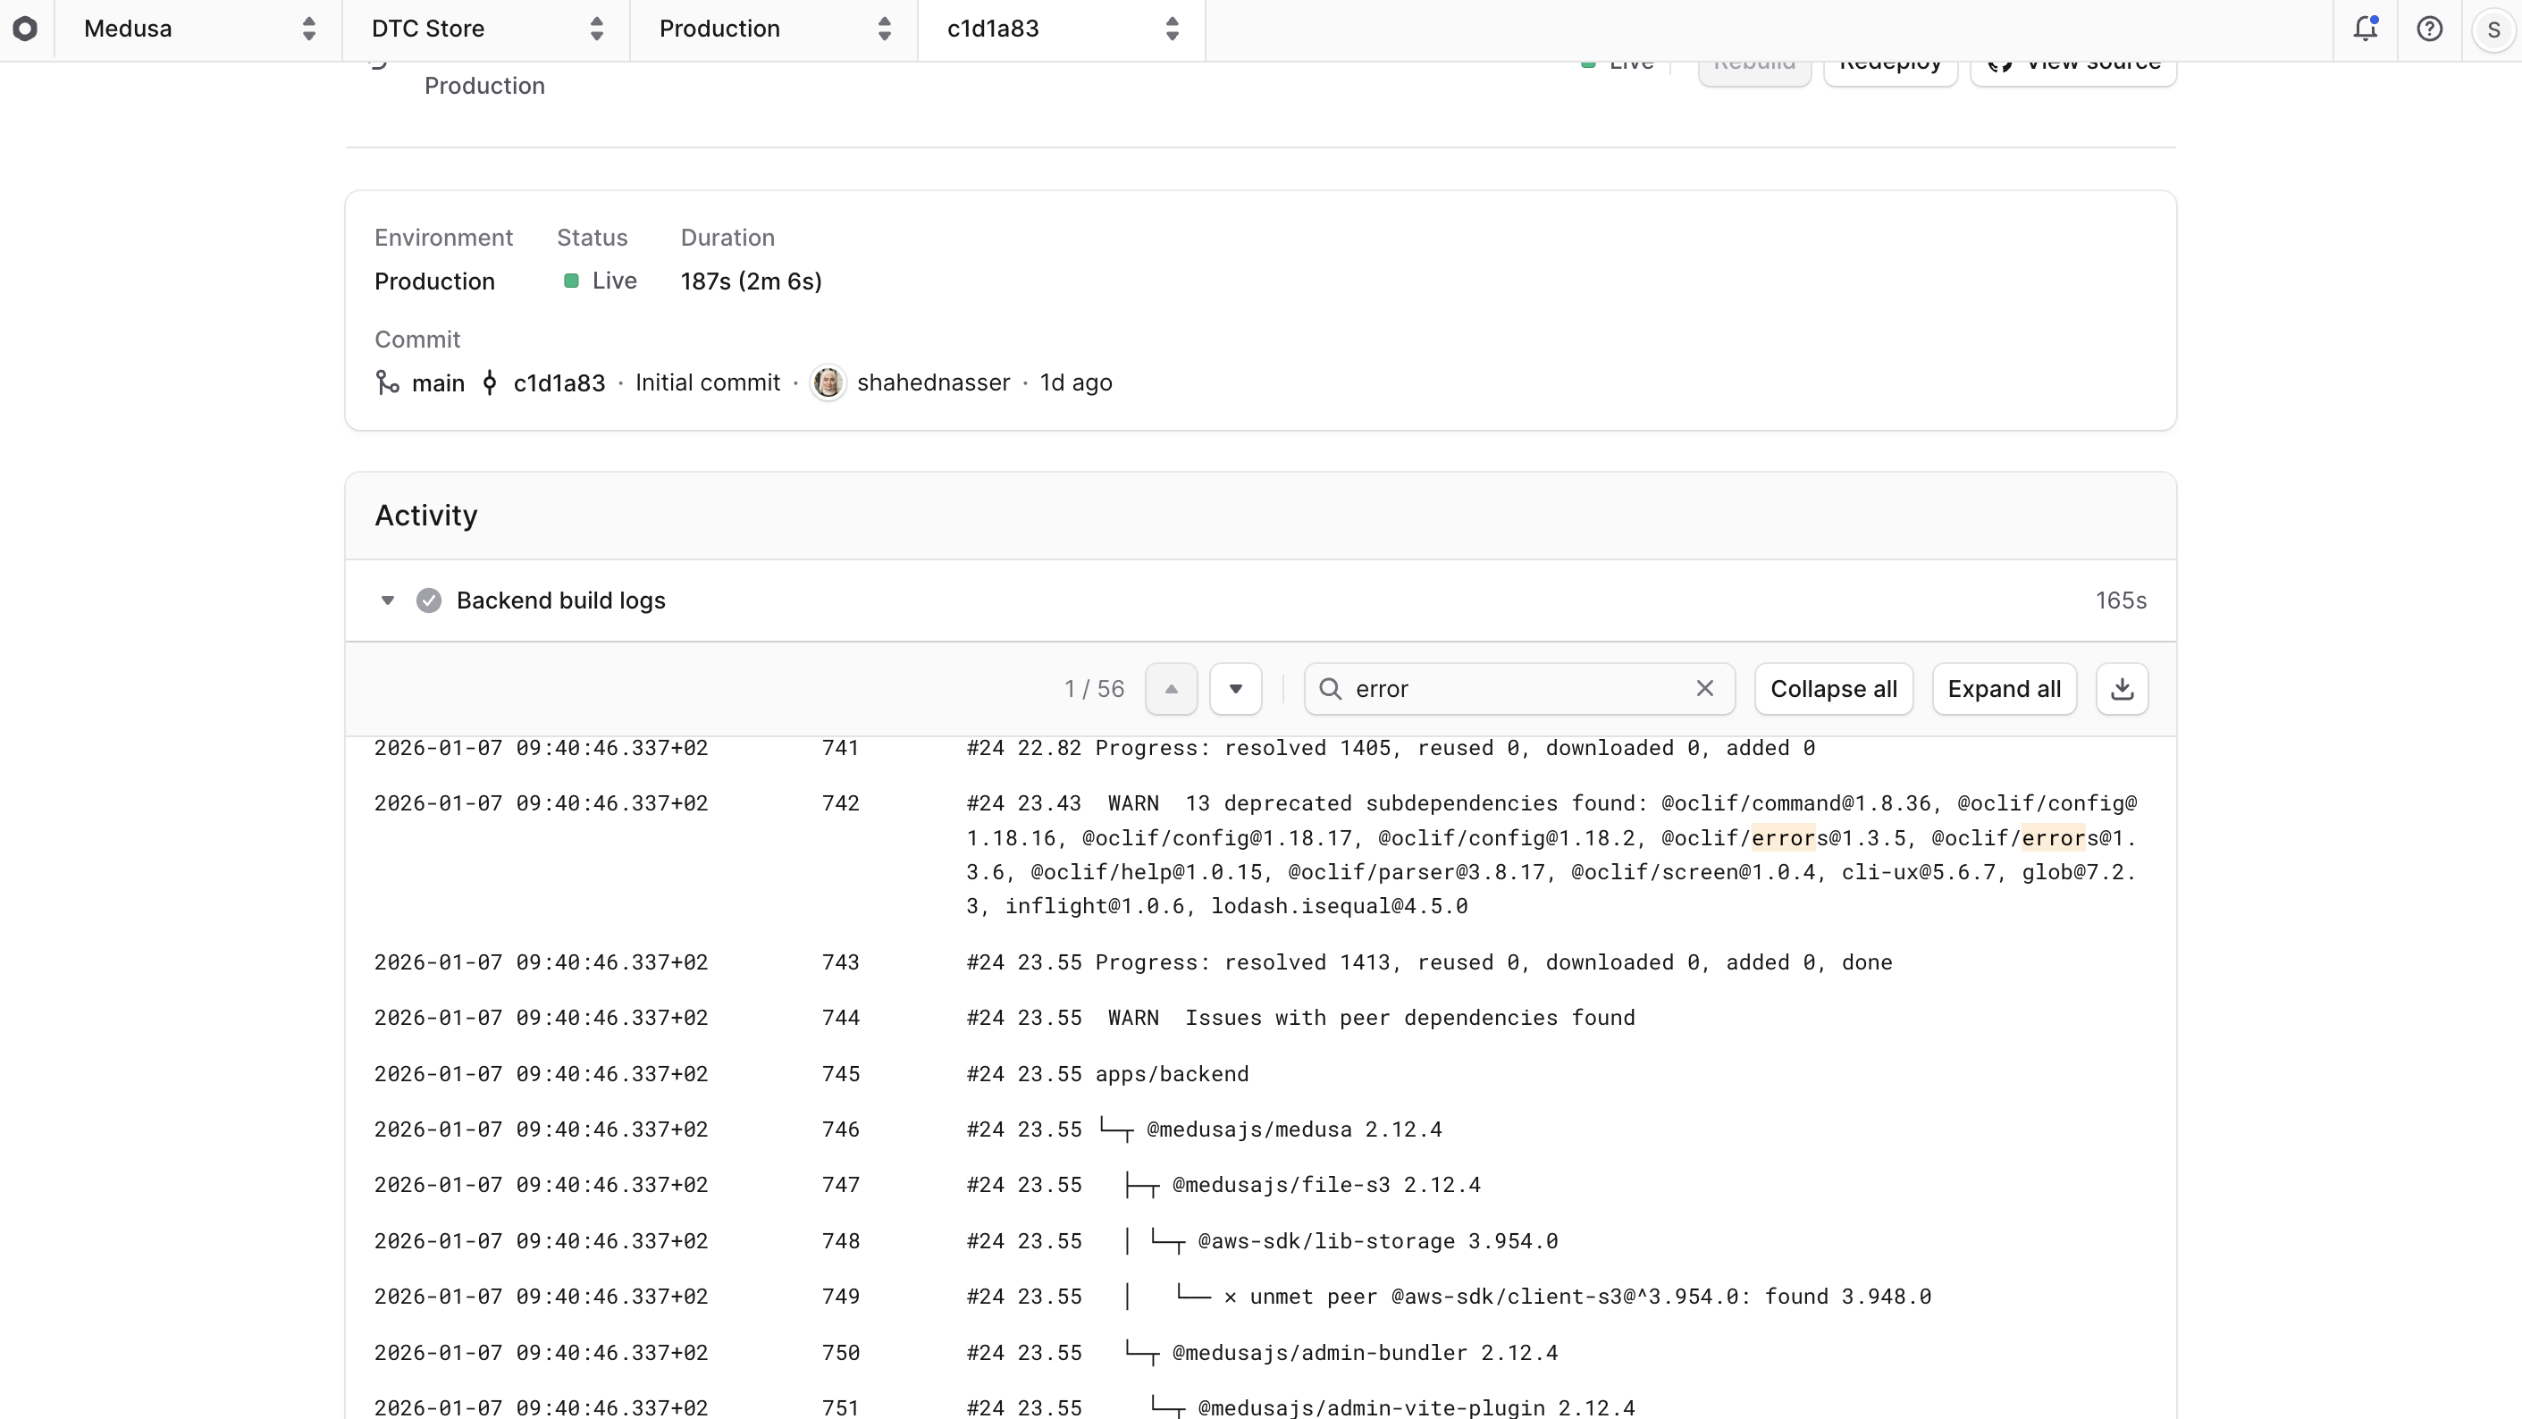Open the notifications bell
Viewport: 2522px width, 1419px height.
coord(2366,29)
